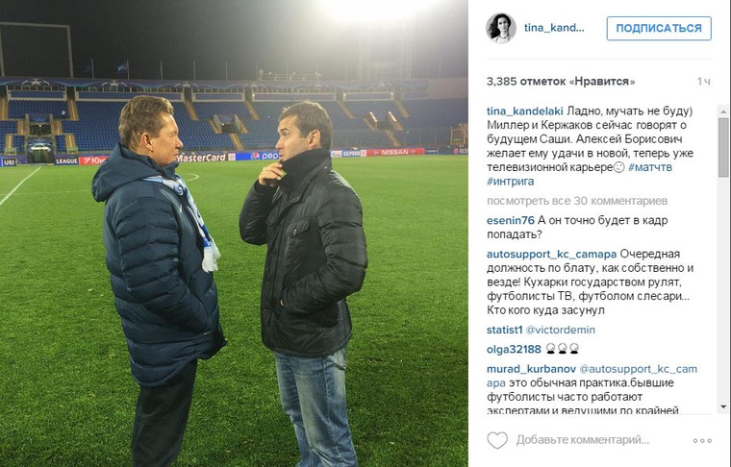Image resolution: width=731 pixels, height=467 pixels.
Task: Open esenin76 commenter profile
Action: [x=511, y=220]
